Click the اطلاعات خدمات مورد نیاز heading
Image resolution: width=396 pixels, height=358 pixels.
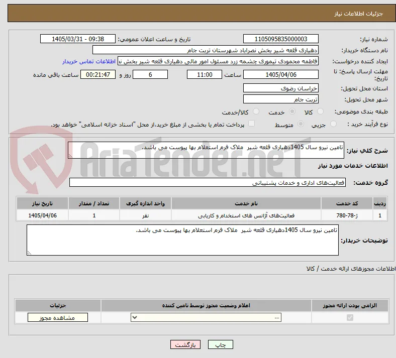tap(353, 166)
